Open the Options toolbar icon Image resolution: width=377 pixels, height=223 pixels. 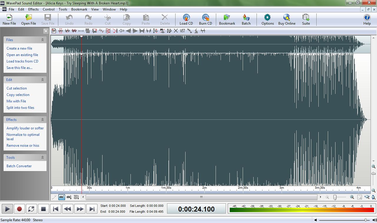tap(267, 19)
